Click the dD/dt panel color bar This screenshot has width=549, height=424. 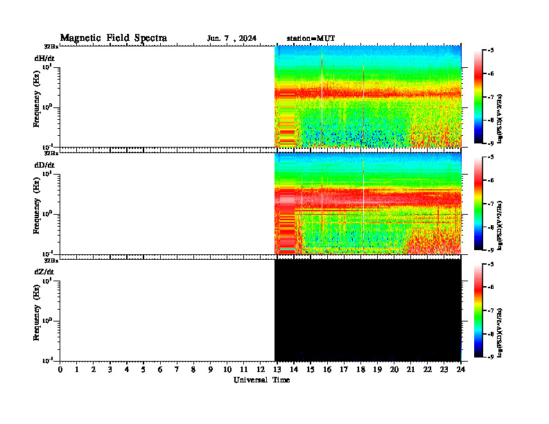[478, 203]
